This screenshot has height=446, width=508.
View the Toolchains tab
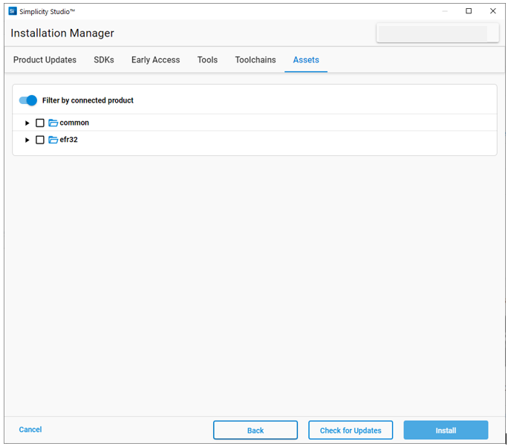coord(255,60)
